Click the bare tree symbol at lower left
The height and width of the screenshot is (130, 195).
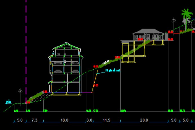[20, 95]
